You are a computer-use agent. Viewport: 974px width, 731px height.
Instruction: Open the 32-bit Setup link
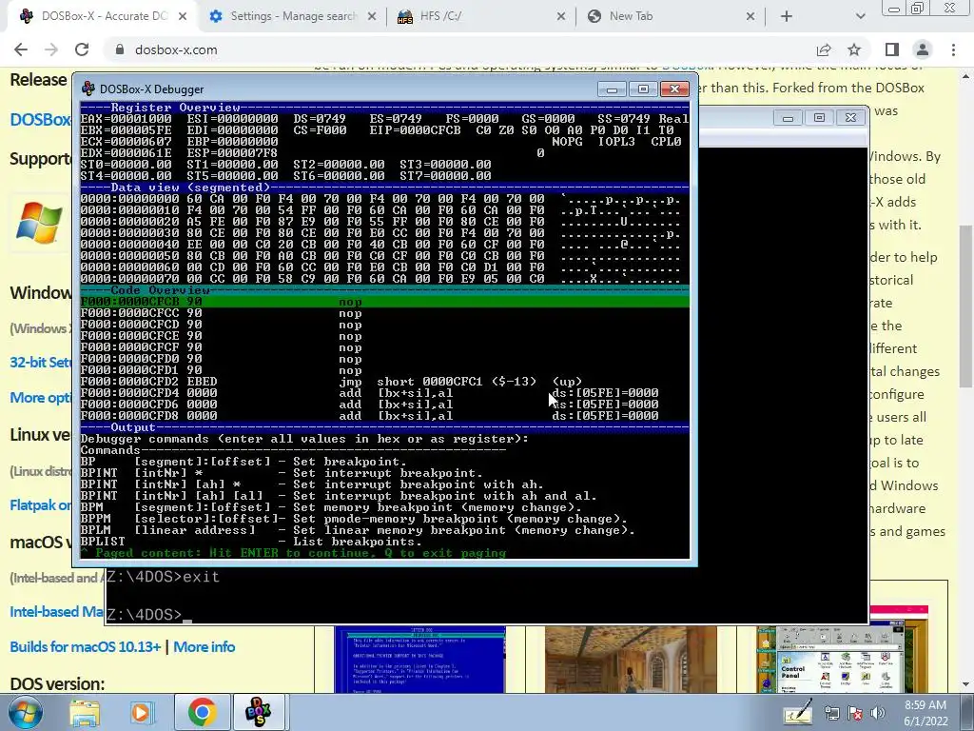pyautogui.click(x=41, y=362)
